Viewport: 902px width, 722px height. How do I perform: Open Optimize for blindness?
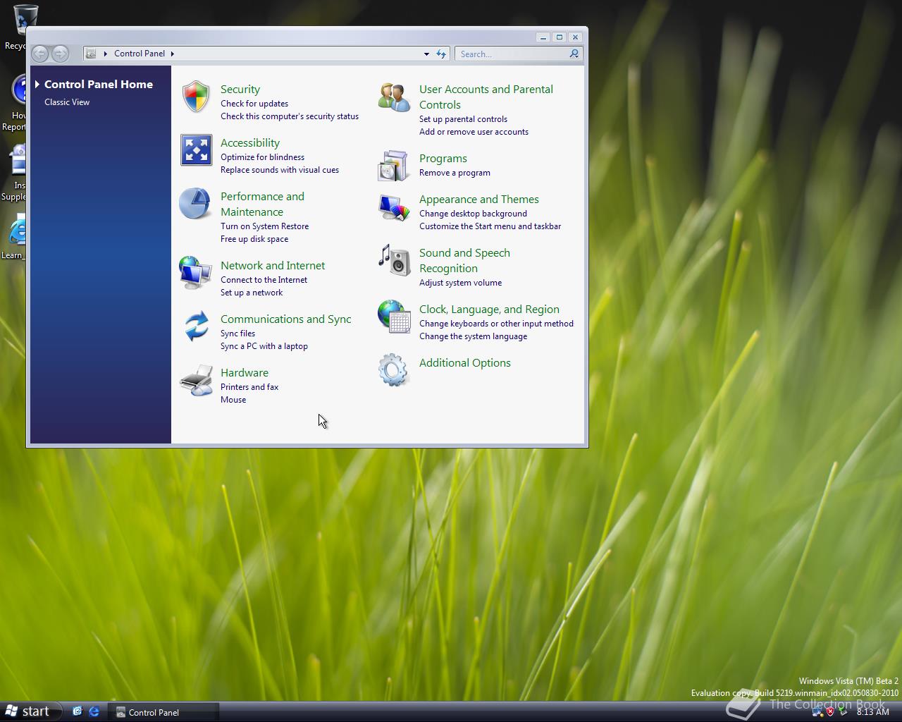point(263,157)
